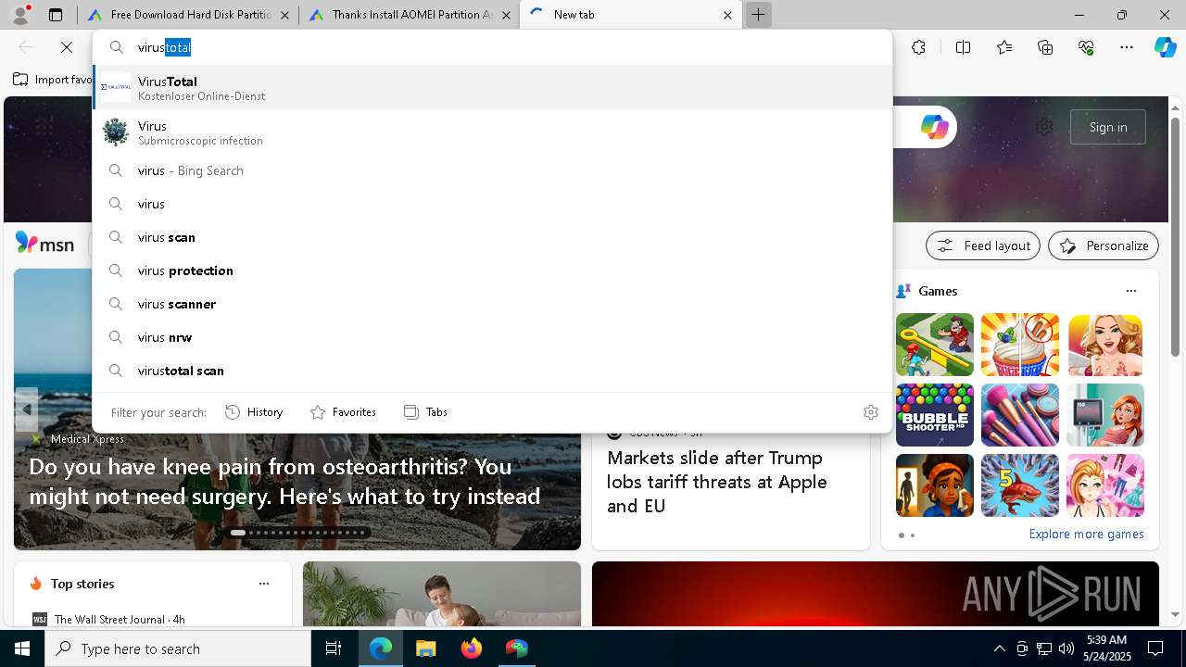
Task: Select 'virus scan' suggestion
Action: 492,237
